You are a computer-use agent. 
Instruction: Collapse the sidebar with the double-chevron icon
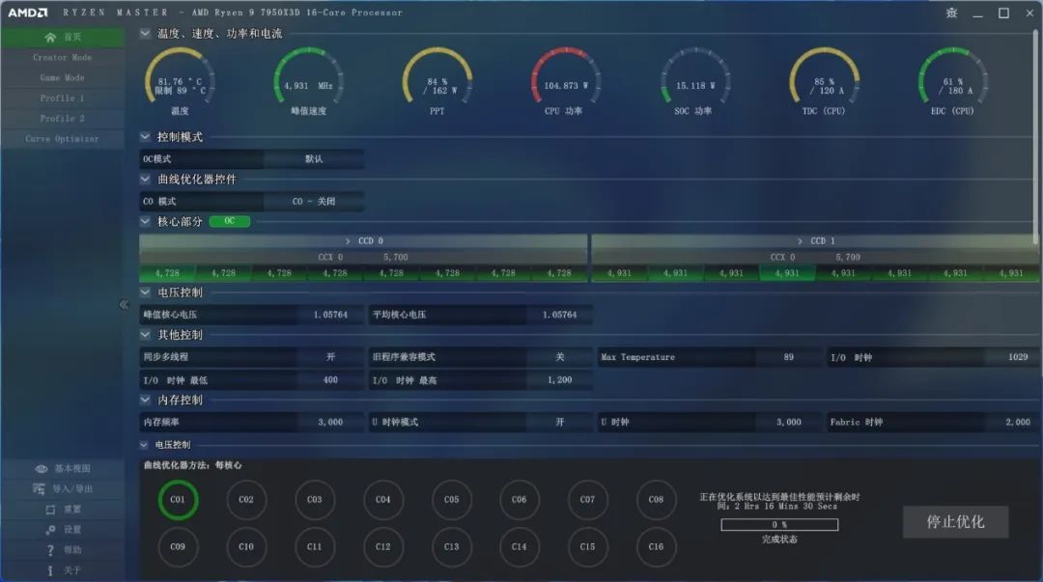124,305
